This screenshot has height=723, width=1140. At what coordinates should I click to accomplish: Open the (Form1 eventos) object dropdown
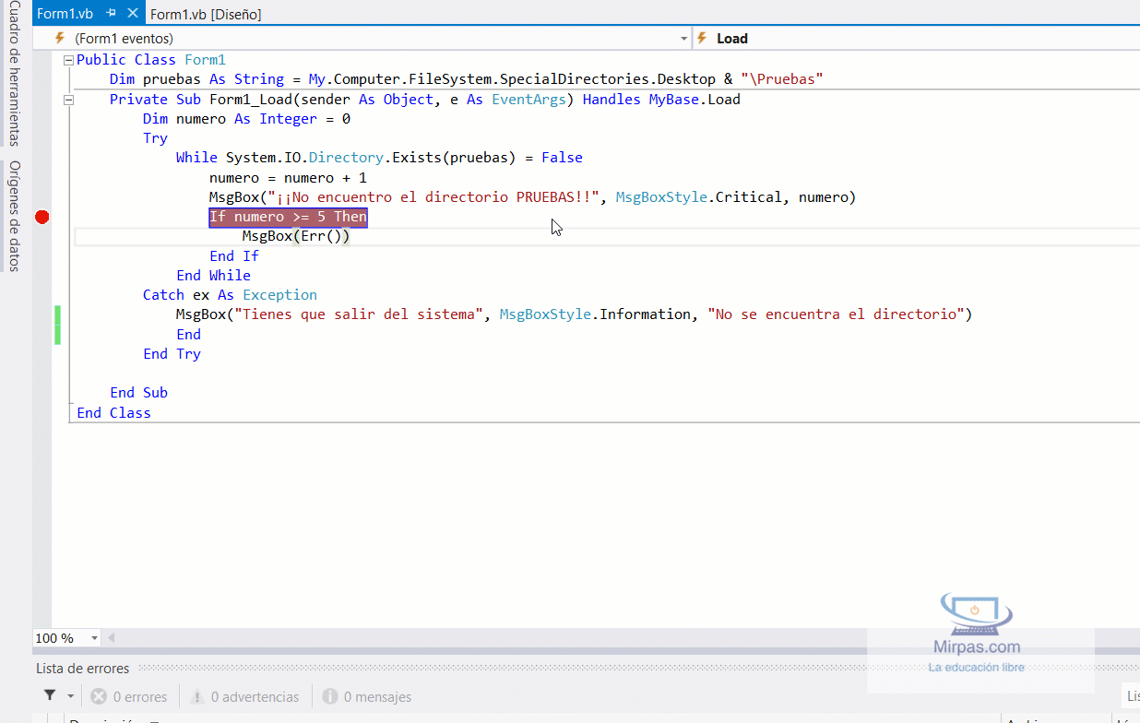[683, 38]
